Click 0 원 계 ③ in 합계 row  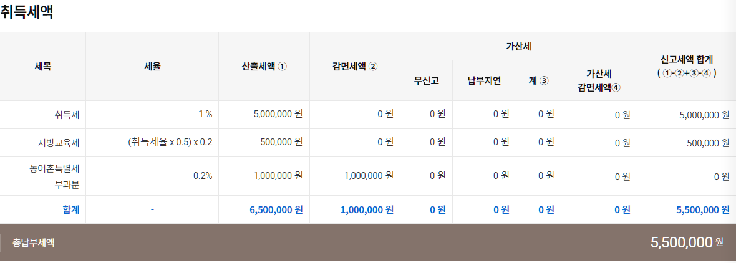tap(546, 209)
